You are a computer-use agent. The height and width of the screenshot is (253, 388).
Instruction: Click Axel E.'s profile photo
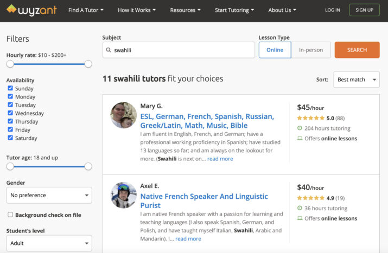click(124, 195)
